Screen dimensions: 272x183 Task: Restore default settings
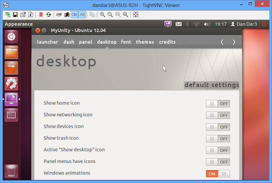point(212,85)
